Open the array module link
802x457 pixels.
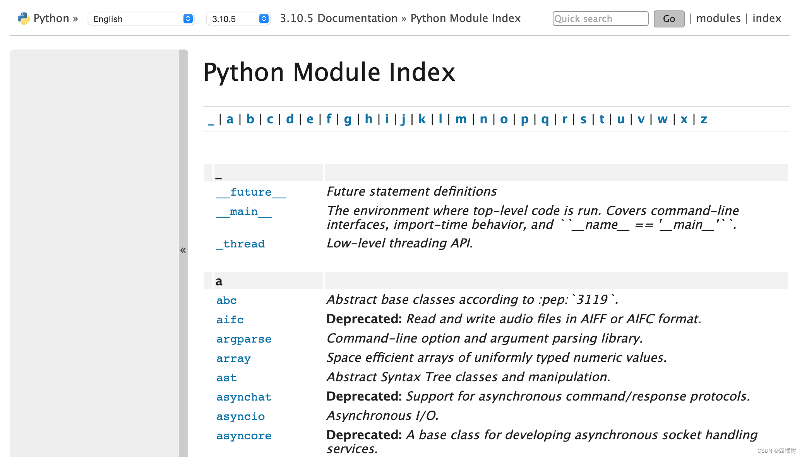pyautogui.click(x=233, y=358)
